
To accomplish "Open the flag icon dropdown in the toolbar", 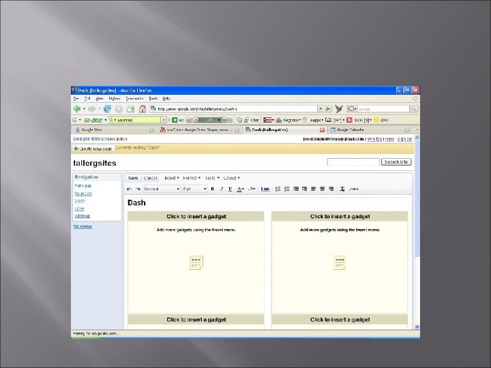I will [x=269, y=120].
